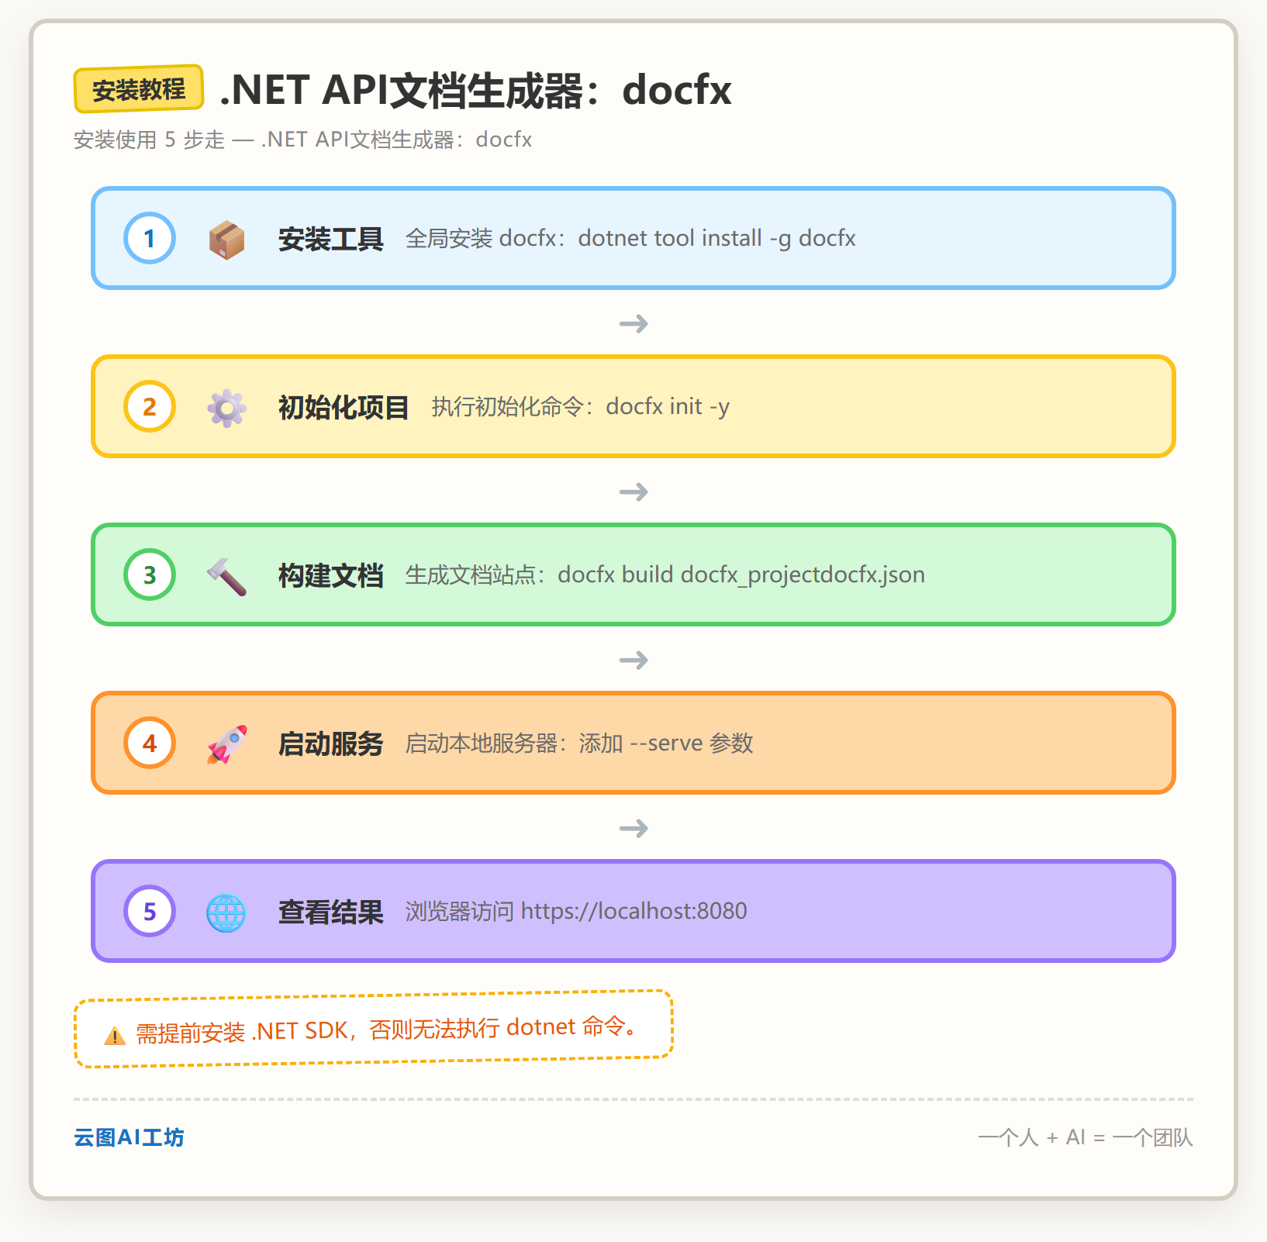Screen dimensions: 1267x1242
Task: Click the text 'docfx init -y'
Action: (x=668, y=406)
